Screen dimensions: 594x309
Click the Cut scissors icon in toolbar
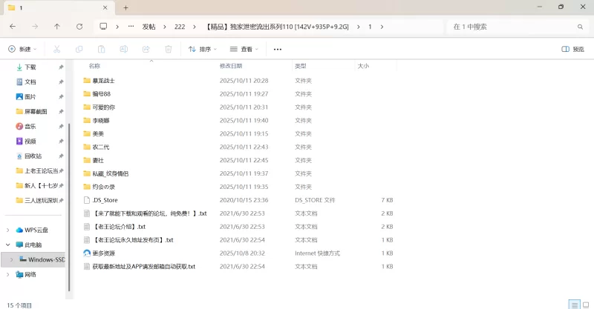coord(56,49)
